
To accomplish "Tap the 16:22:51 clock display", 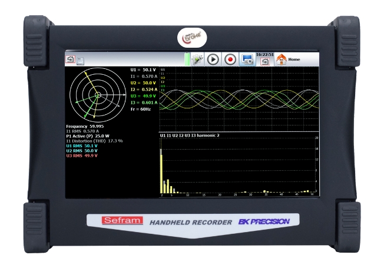I will pyautogui.click(x=264, y=55).
